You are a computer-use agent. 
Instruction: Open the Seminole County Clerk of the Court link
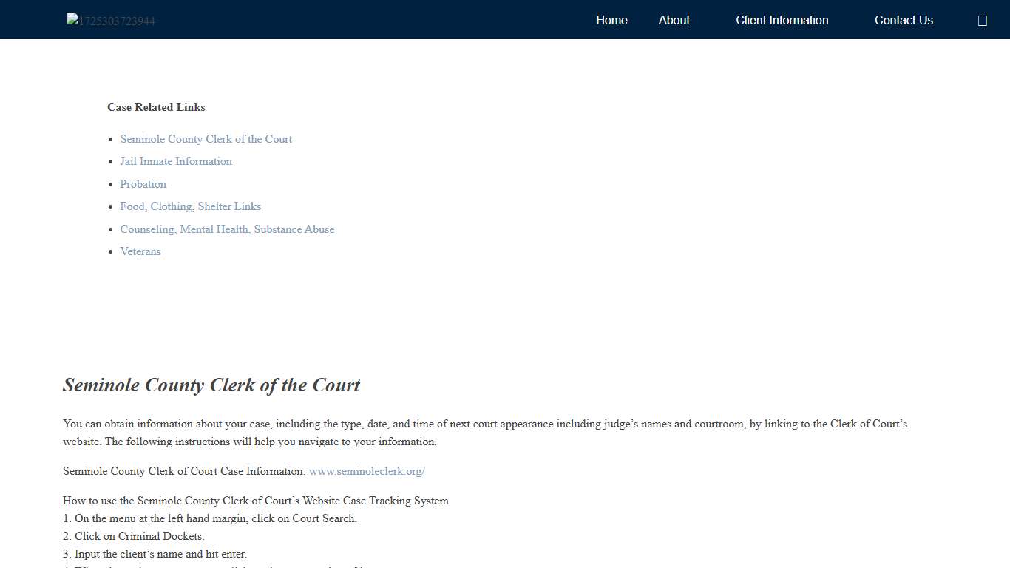click(206, 139)
